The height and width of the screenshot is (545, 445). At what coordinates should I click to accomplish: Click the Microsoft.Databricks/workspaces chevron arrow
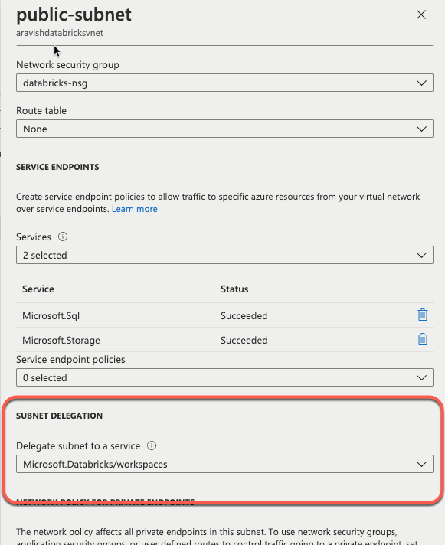click(x=421, y=465)
